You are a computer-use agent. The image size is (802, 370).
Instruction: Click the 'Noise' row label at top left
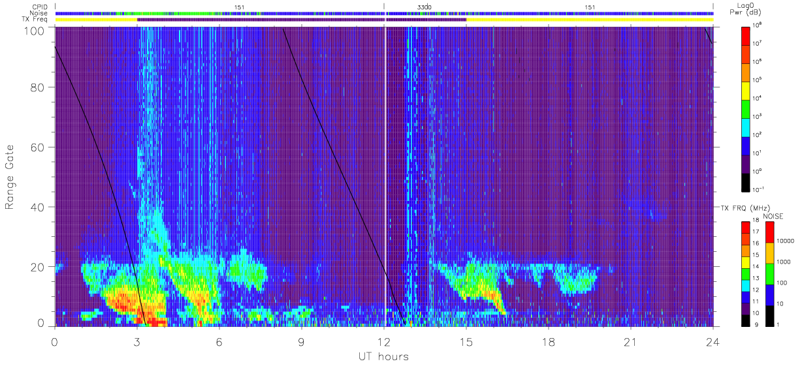(x=39, y=13)
